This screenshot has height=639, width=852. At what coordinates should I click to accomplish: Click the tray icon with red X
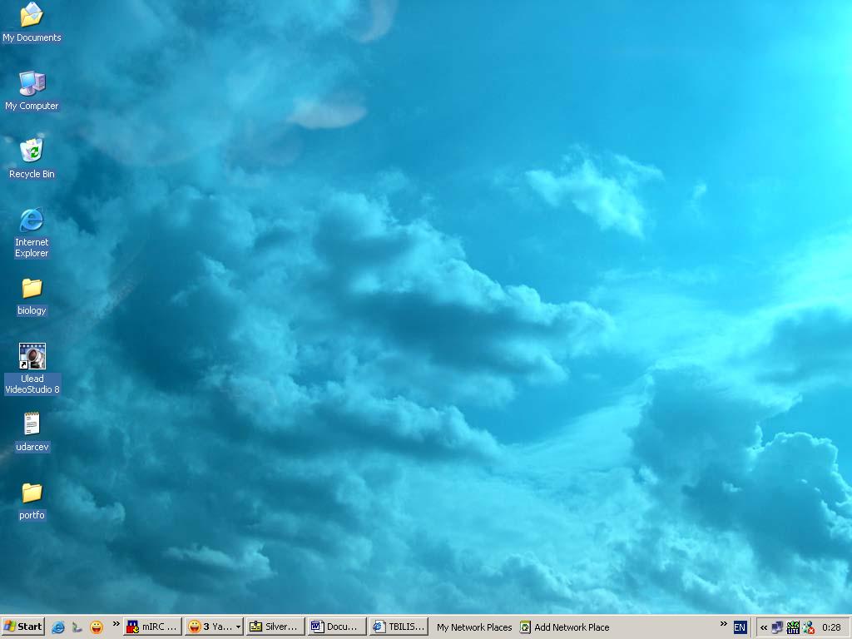click(x=809, y=627)
